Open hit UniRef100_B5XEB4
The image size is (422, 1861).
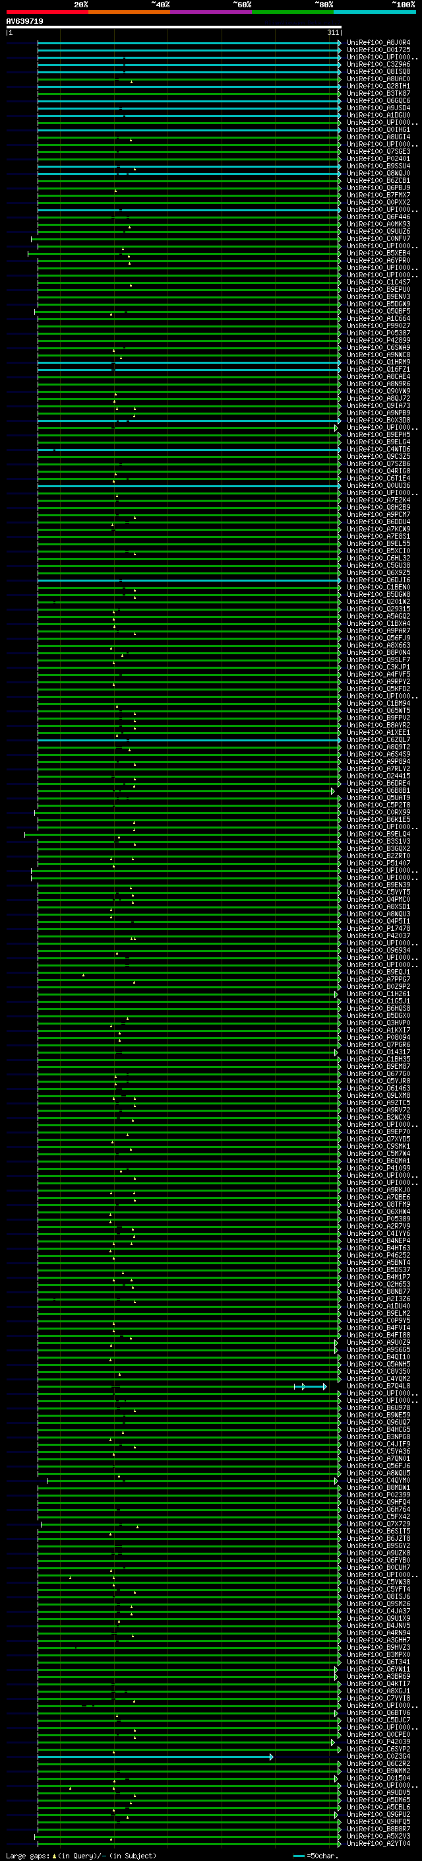click(378, 254)
